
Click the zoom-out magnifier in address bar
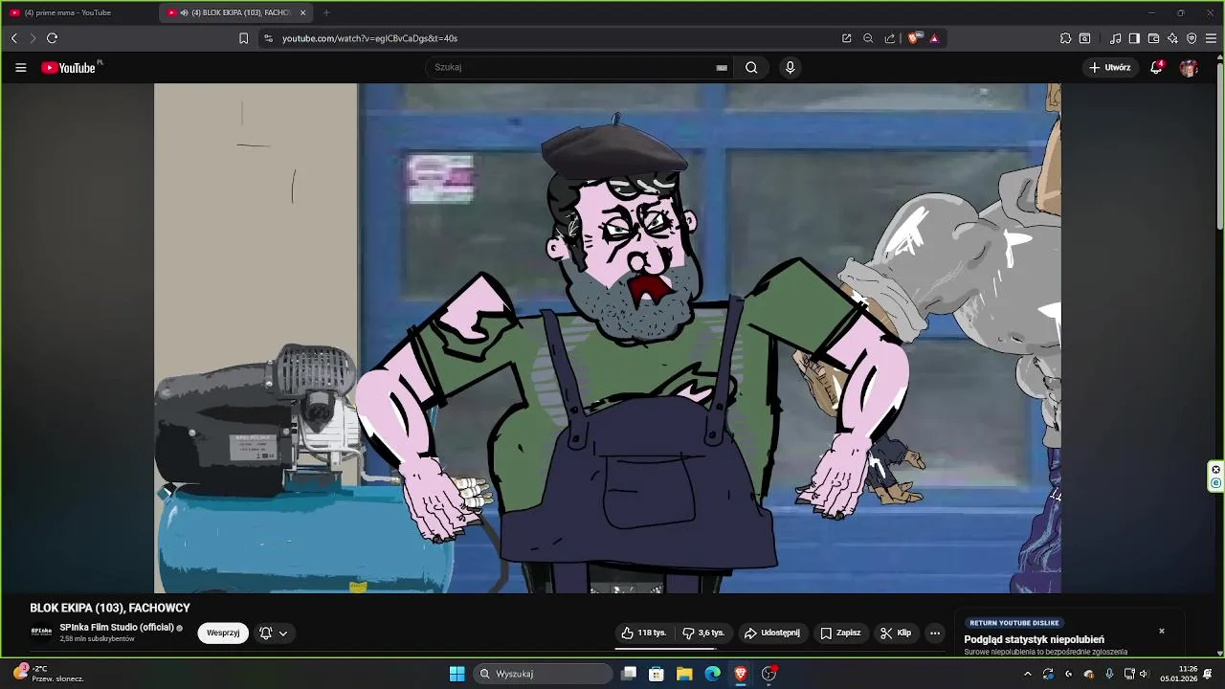coord(868,38)
